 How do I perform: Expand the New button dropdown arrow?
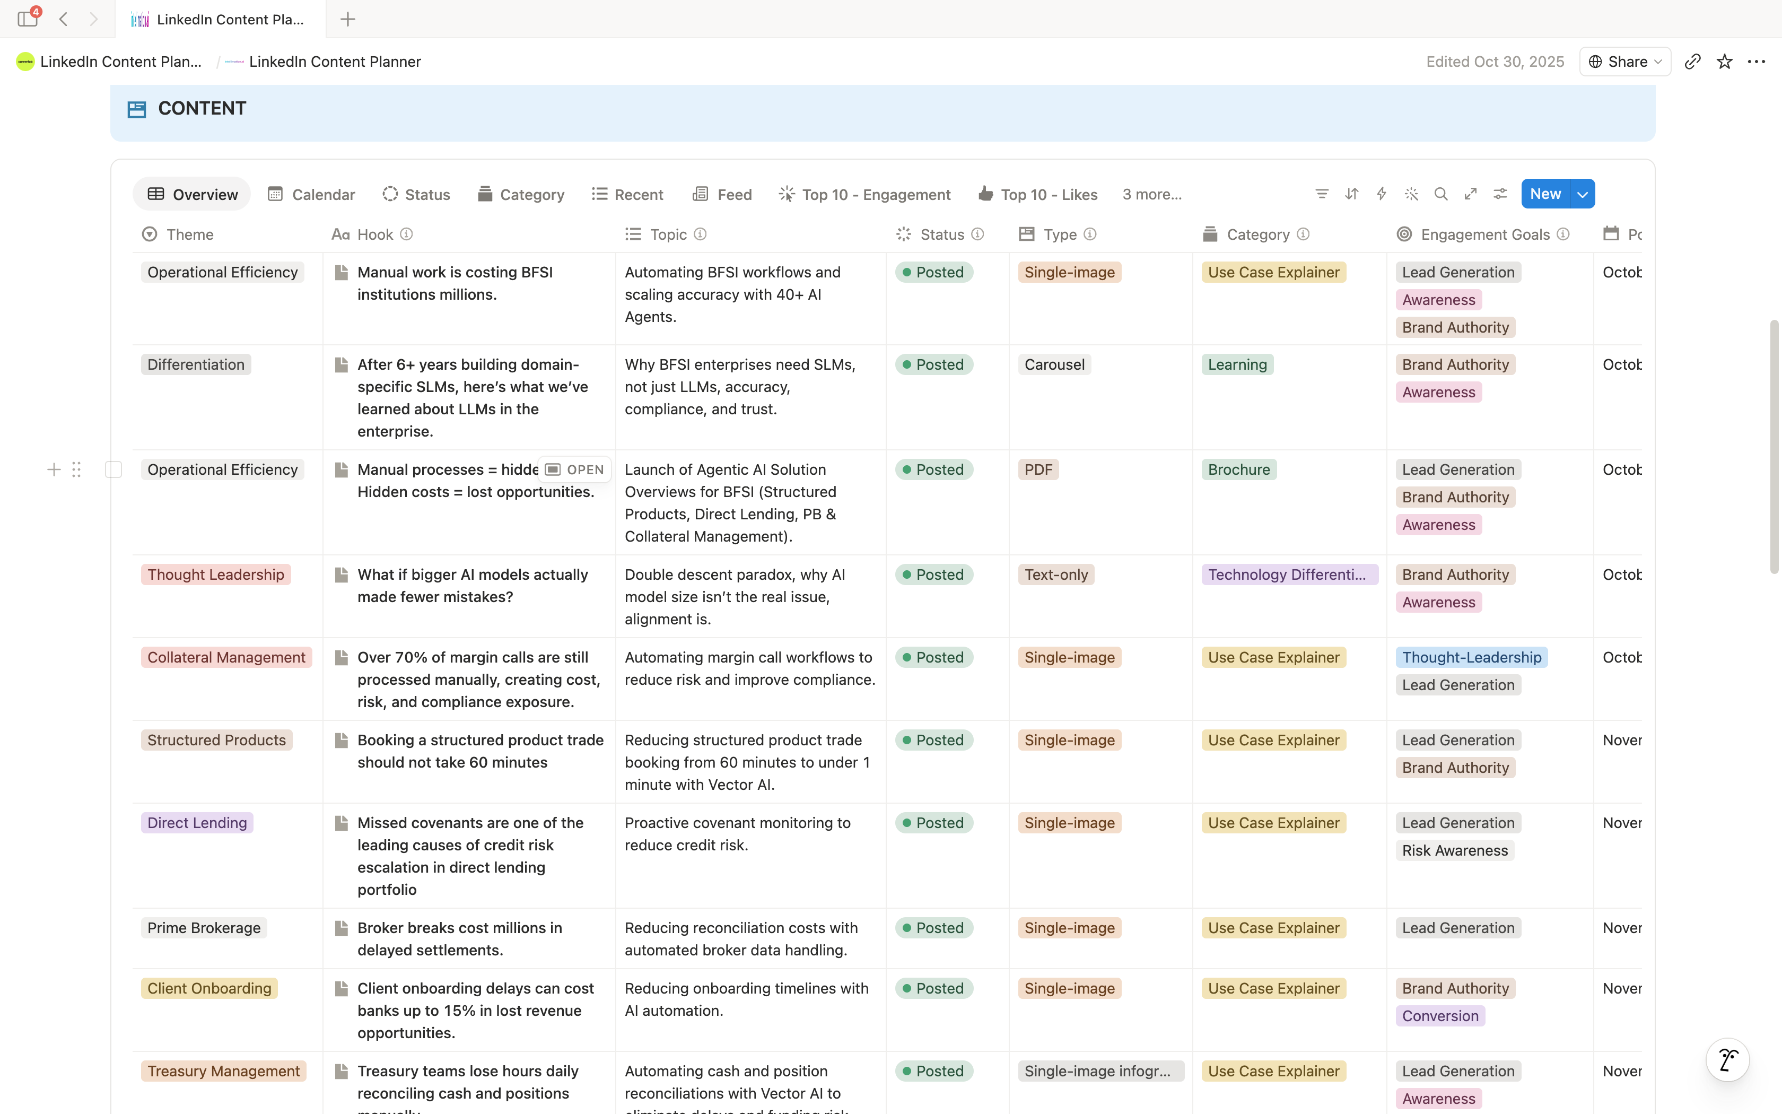click(x=1583, y=194)
